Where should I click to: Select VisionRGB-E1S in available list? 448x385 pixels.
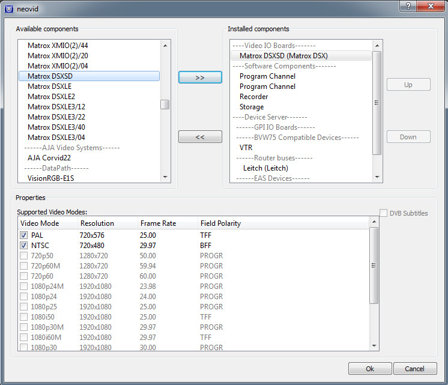89,178
